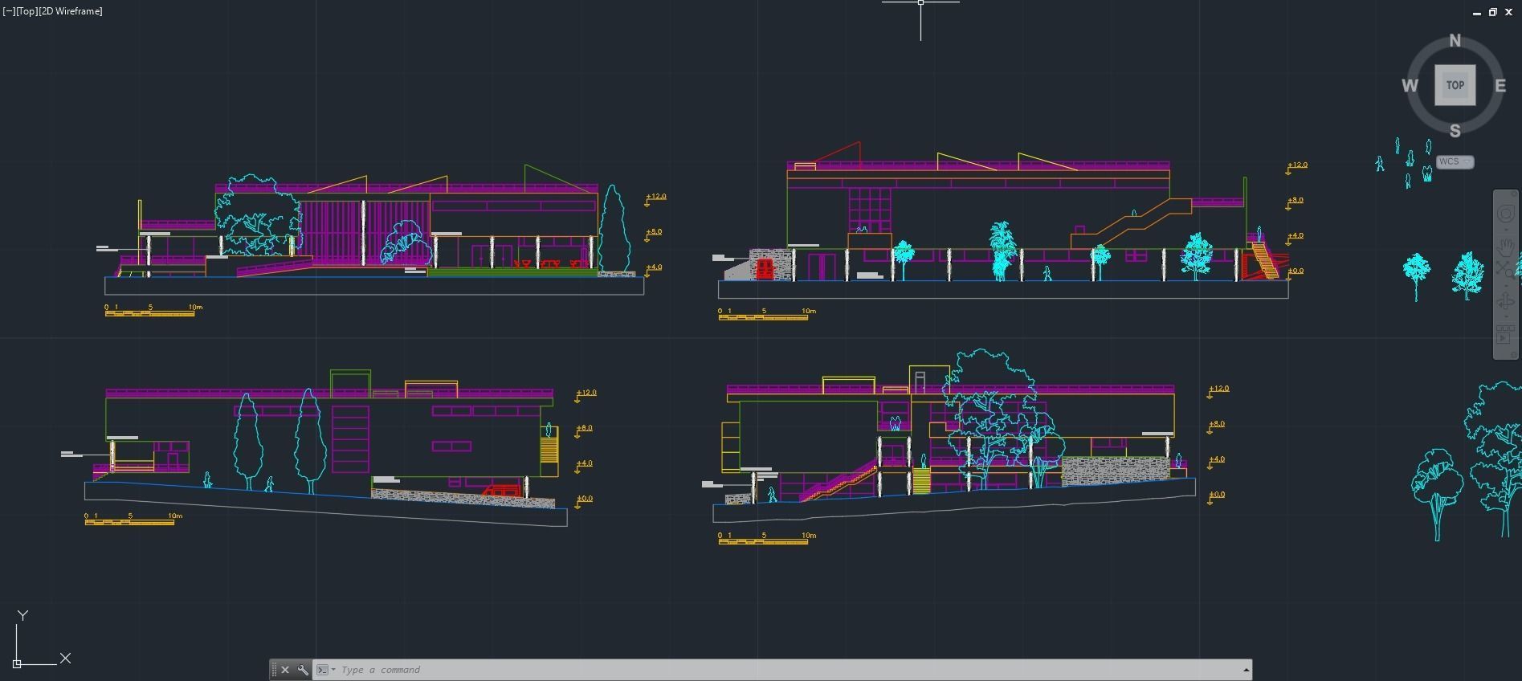Expand command history with the right-end arrow

click(x=1246, y=670)
